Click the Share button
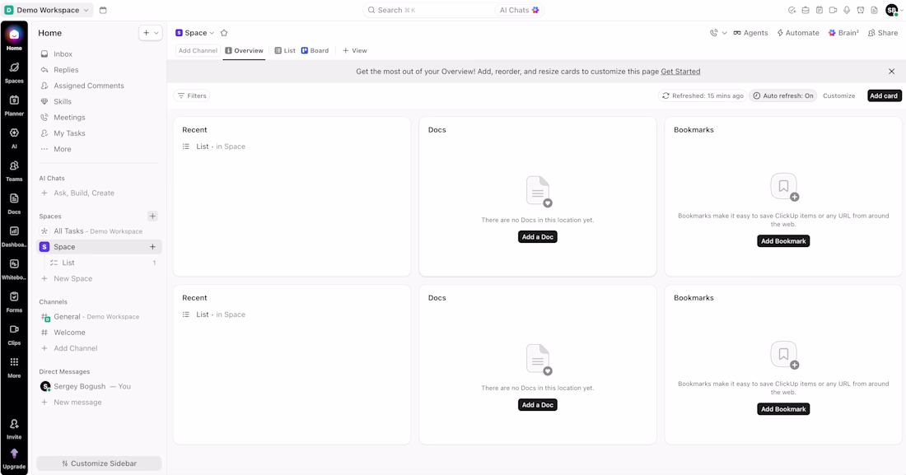This screenshot has height=475, width=906. coord(882,33)
